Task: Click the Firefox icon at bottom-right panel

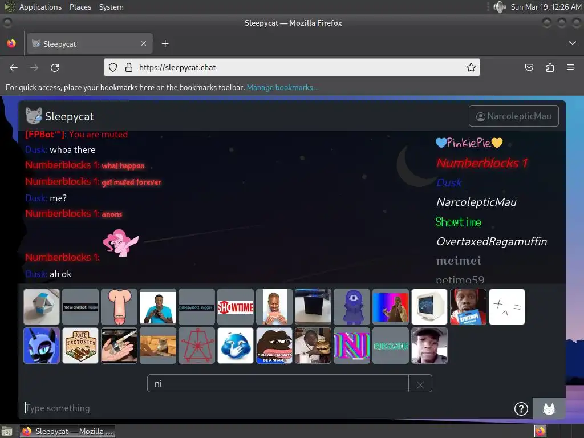Action: (x=540, y=431)
